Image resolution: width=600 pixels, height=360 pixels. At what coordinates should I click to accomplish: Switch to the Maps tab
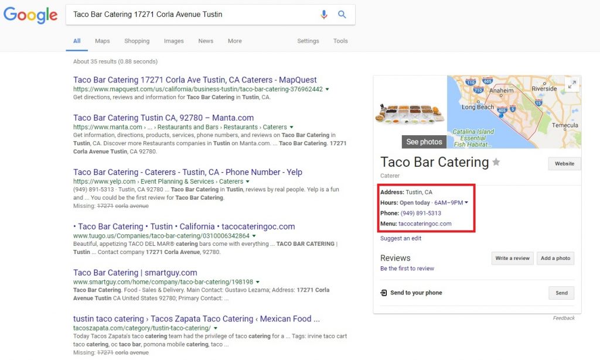pyautogui.click(x=102, y=41)
